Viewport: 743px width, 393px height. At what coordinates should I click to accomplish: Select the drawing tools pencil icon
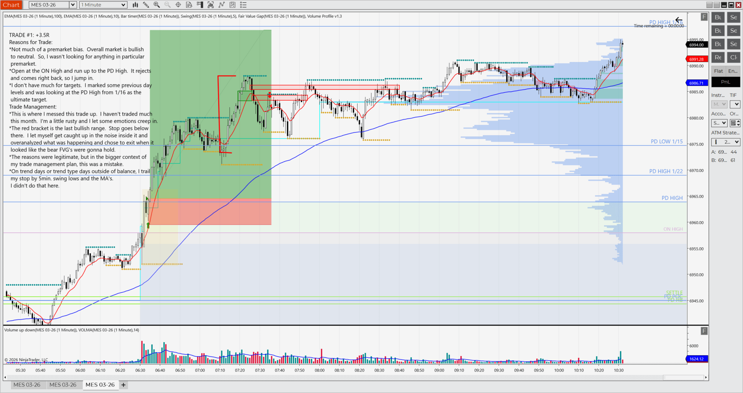146,5
